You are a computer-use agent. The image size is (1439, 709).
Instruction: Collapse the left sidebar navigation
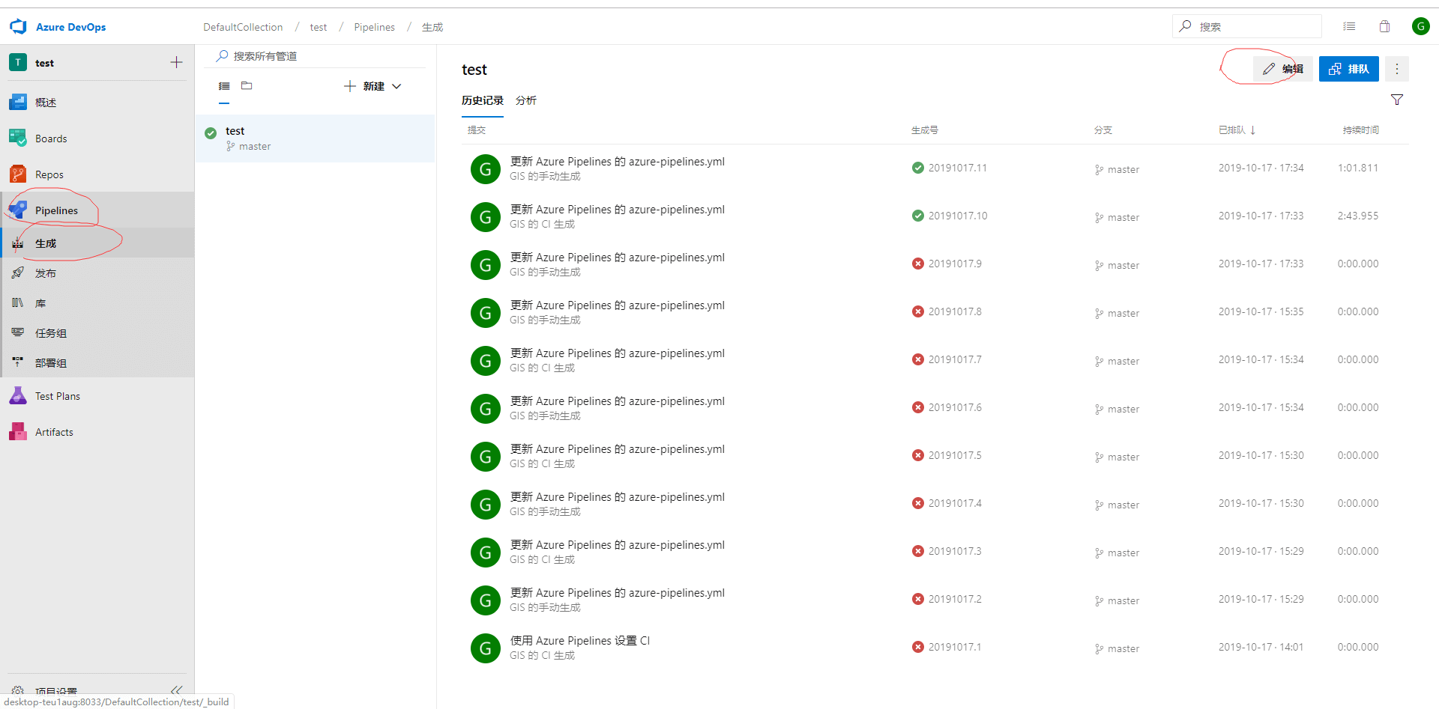click(x=177, y=690)
